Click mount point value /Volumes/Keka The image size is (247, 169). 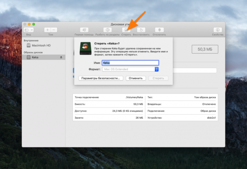click(x=134, y=97)
